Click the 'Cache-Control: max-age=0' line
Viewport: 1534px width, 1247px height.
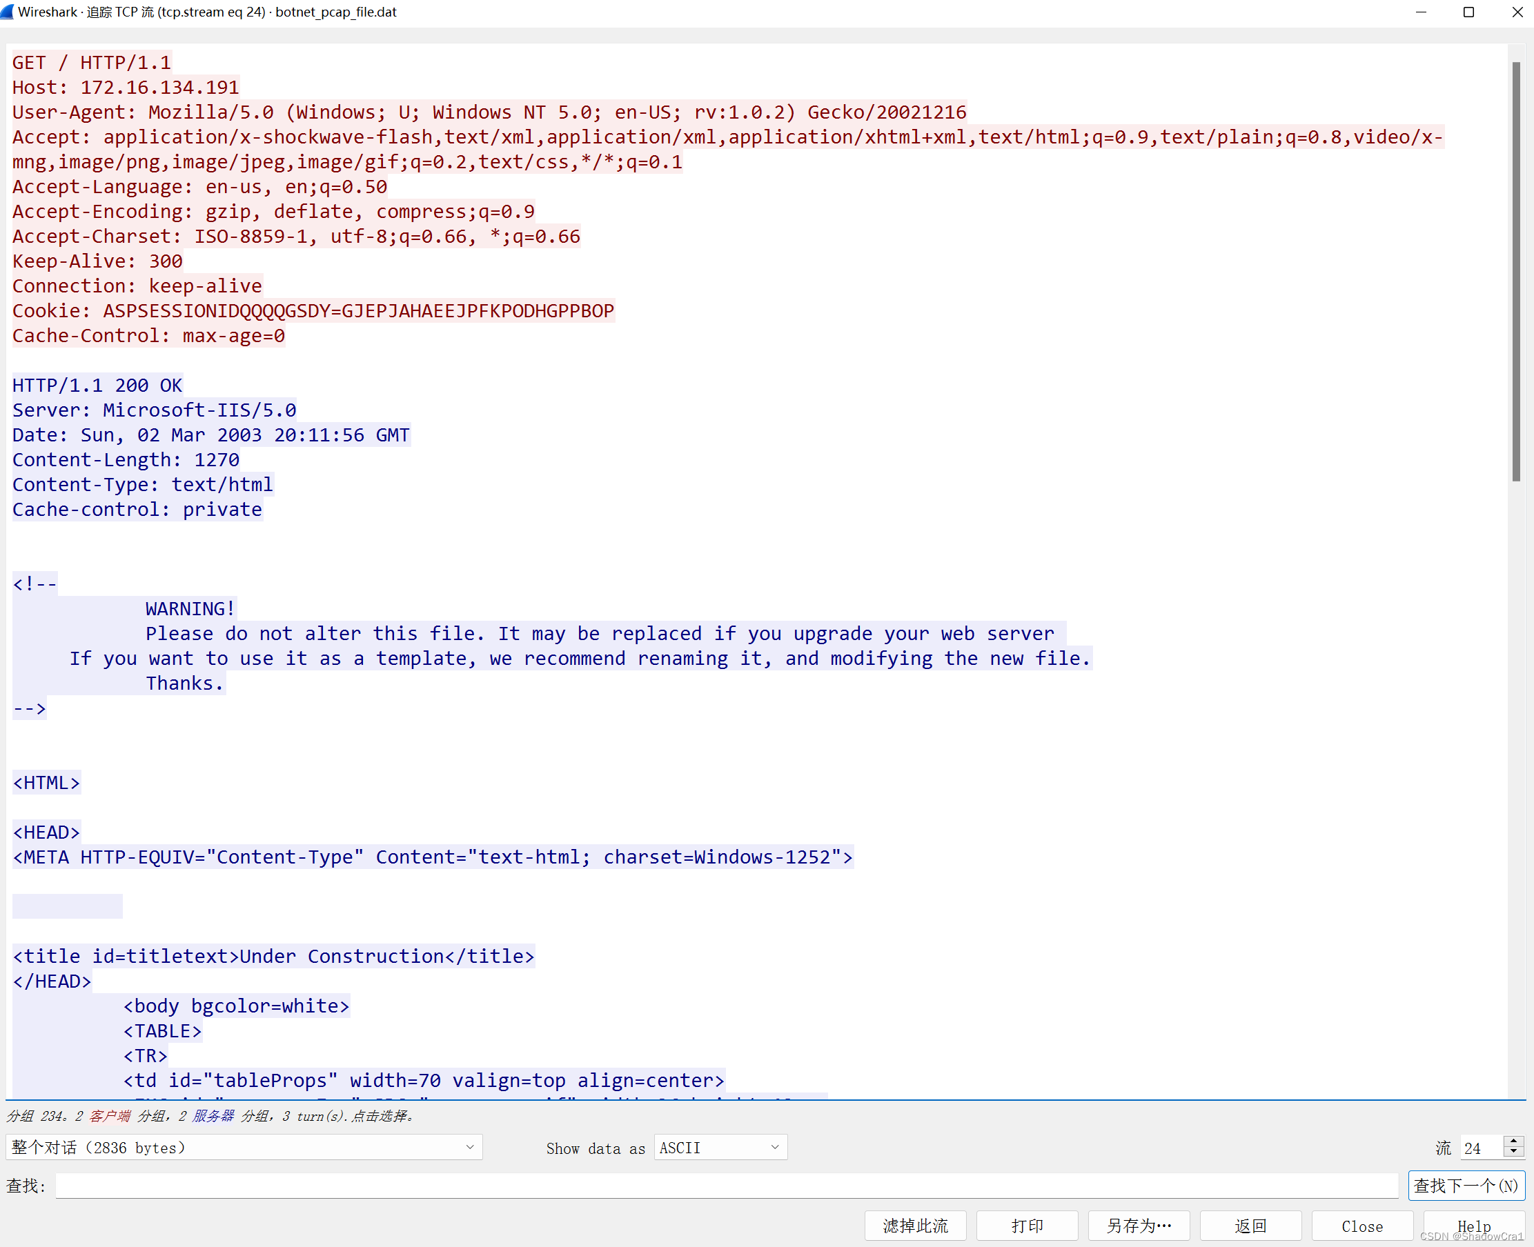point(149,335)
